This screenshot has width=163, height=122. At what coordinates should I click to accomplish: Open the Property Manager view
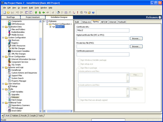(19, 81)
